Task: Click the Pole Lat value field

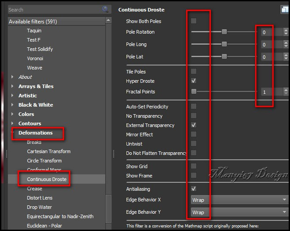Action: [x=272, y=57]
